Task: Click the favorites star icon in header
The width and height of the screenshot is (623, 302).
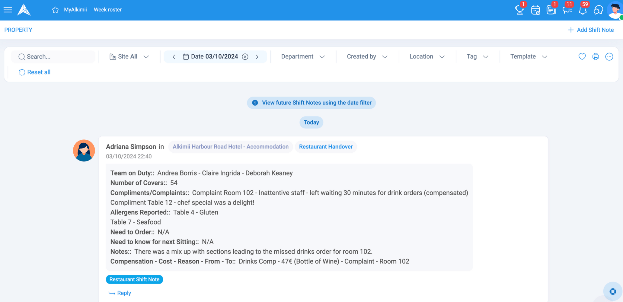Action: pyautogui.click(x=55, y=10)
